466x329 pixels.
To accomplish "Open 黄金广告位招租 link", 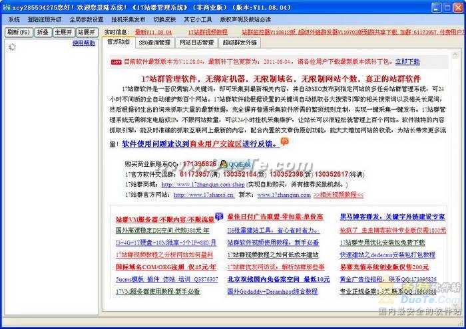I will point(388,279).
